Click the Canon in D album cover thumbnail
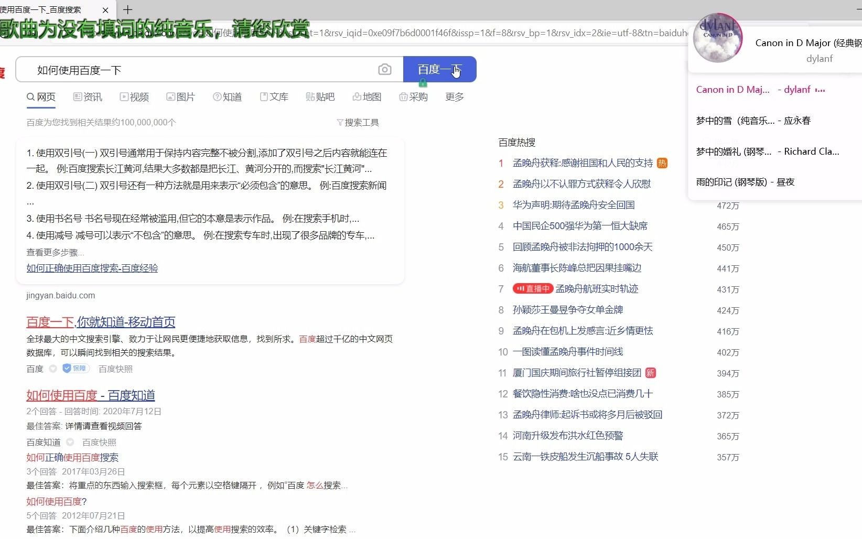Viewport: 862px width, 539px height. [x=717, y=38]
